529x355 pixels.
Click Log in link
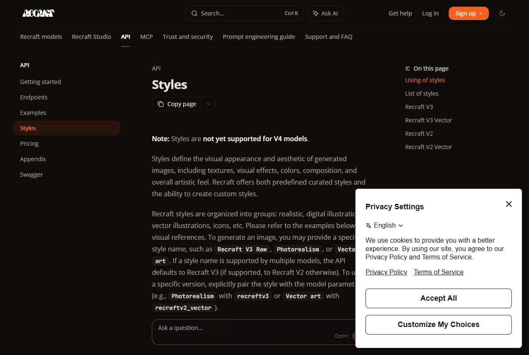point(430,13)
